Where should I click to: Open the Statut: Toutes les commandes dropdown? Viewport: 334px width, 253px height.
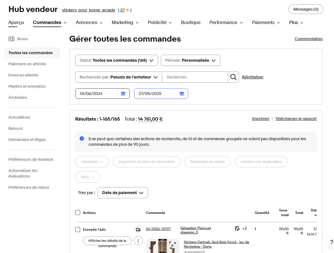pos(116,60)
